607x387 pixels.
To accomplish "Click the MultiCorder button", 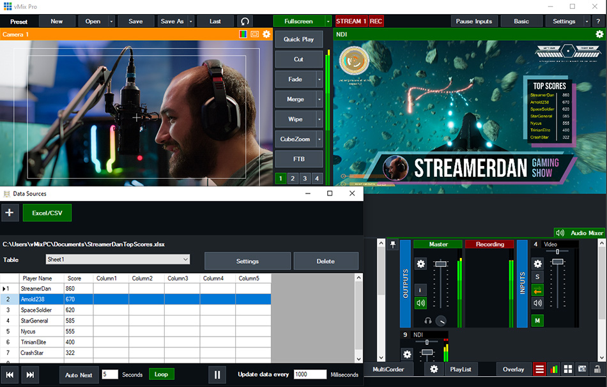I will point(388,369).
